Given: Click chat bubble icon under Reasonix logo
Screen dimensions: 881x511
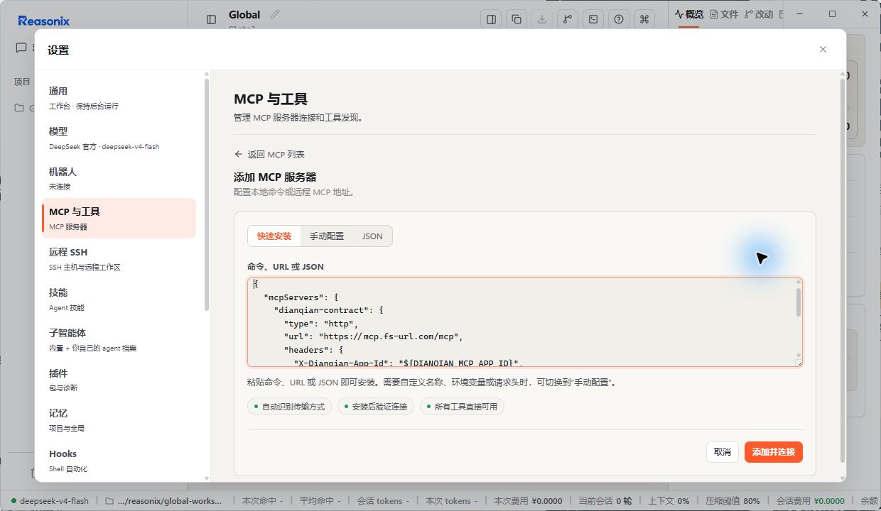Looking at the screenshot, I should (x=21, y=48).
